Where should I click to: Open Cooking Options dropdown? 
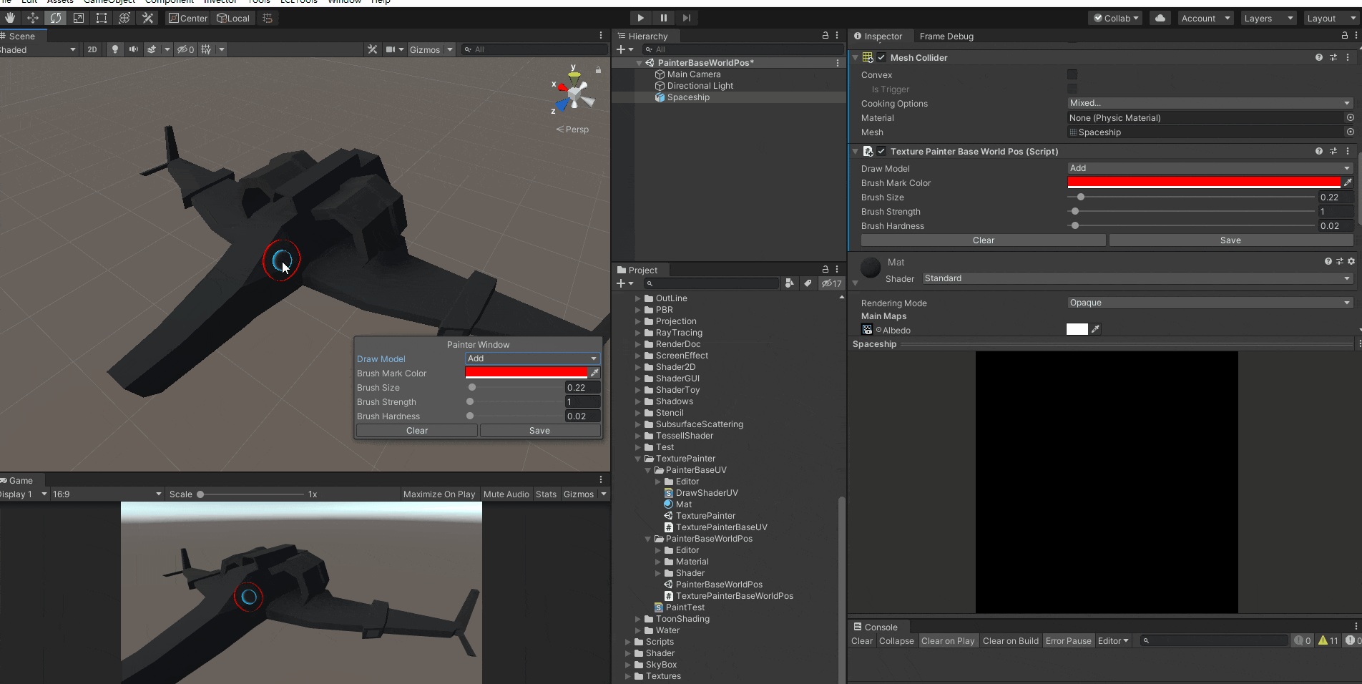coord(1210,103)
